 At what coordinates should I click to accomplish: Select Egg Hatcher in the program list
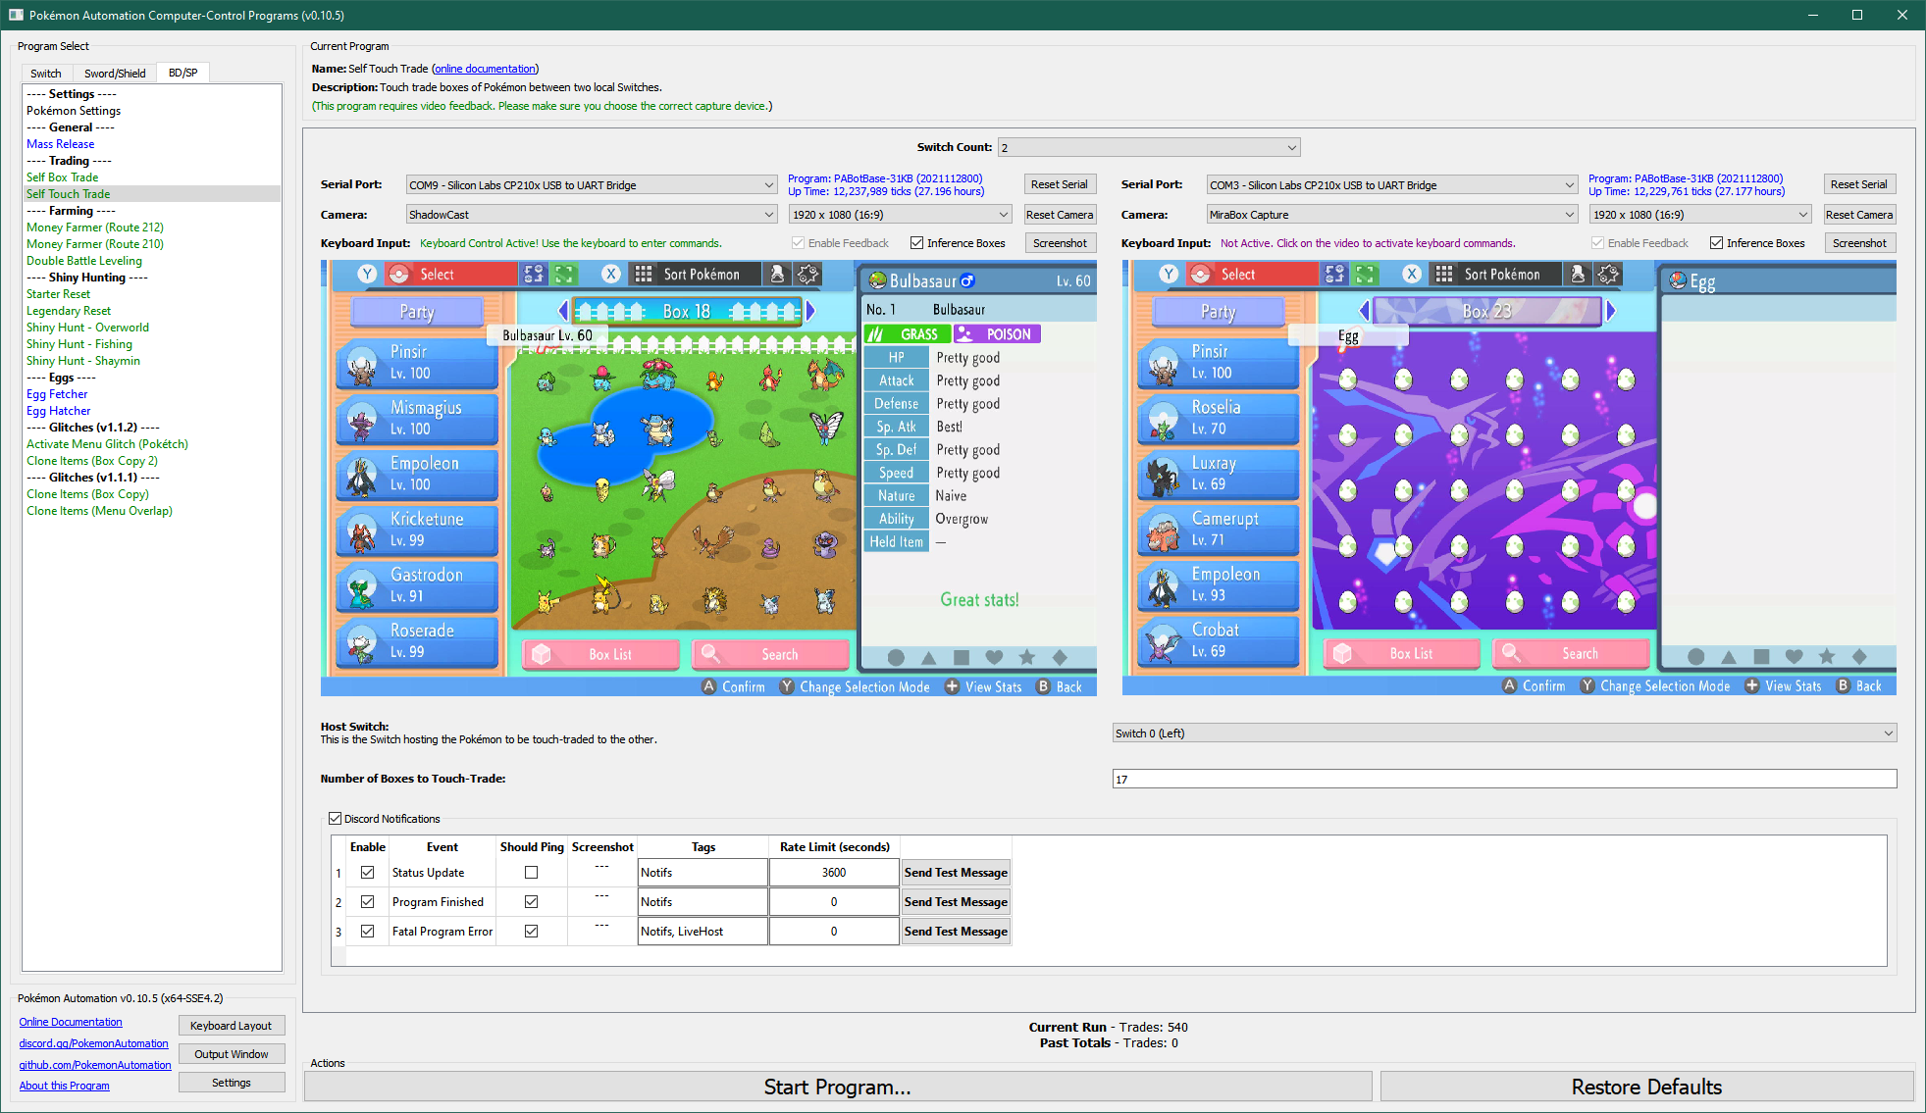(x=58, y=411)
